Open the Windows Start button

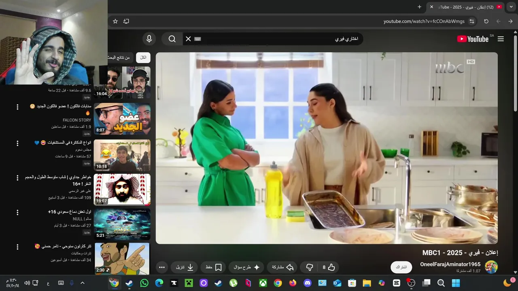(456, 283)
